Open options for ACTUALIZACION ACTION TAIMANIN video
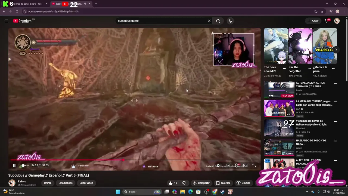 pos(335,83)
